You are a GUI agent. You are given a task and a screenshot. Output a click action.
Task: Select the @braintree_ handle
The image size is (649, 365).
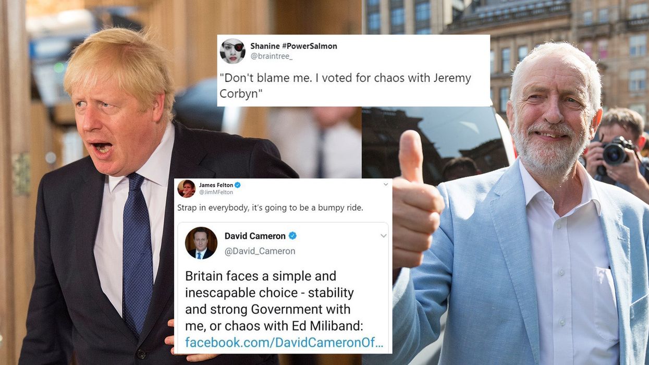click(x=271, y=56)
